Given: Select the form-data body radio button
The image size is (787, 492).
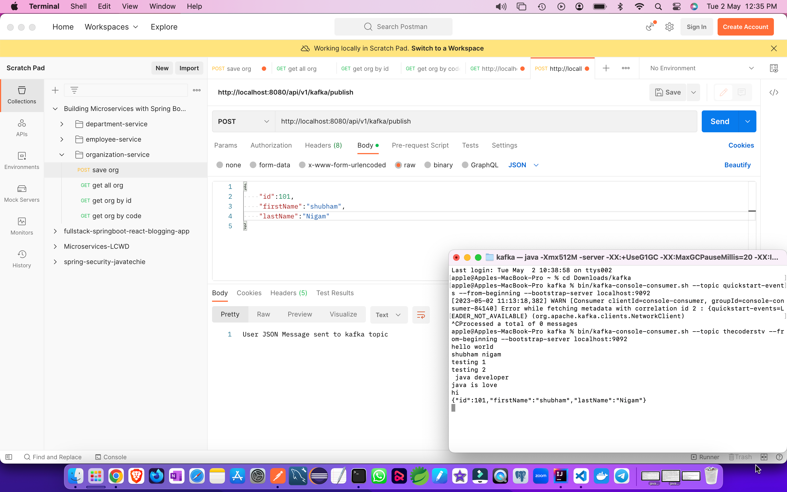Looking at the screenshot, I should tap(253, 165).
